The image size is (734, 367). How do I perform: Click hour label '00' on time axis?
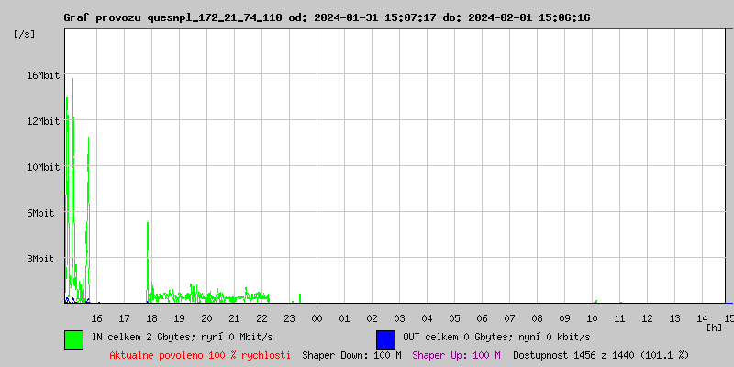point(317,318)
